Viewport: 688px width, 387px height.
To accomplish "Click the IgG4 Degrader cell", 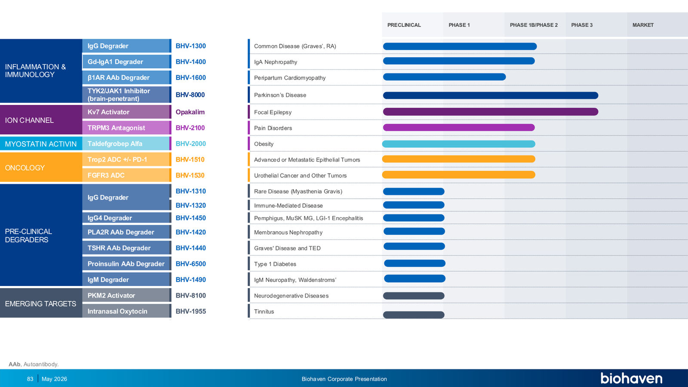I will pos(126,218).
